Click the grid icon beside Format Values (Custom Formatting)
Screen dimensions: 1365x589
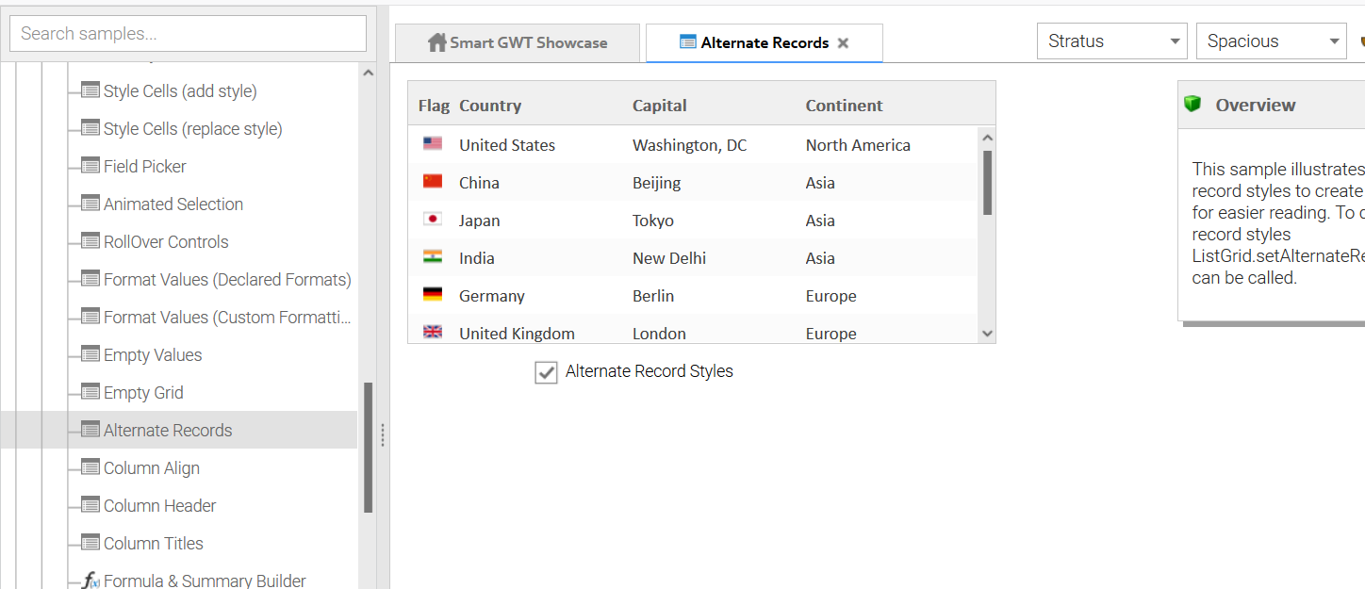[90, 317]
